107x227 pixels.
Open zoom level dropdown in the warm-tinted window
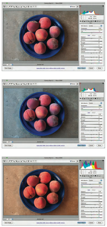click(12, 219)
